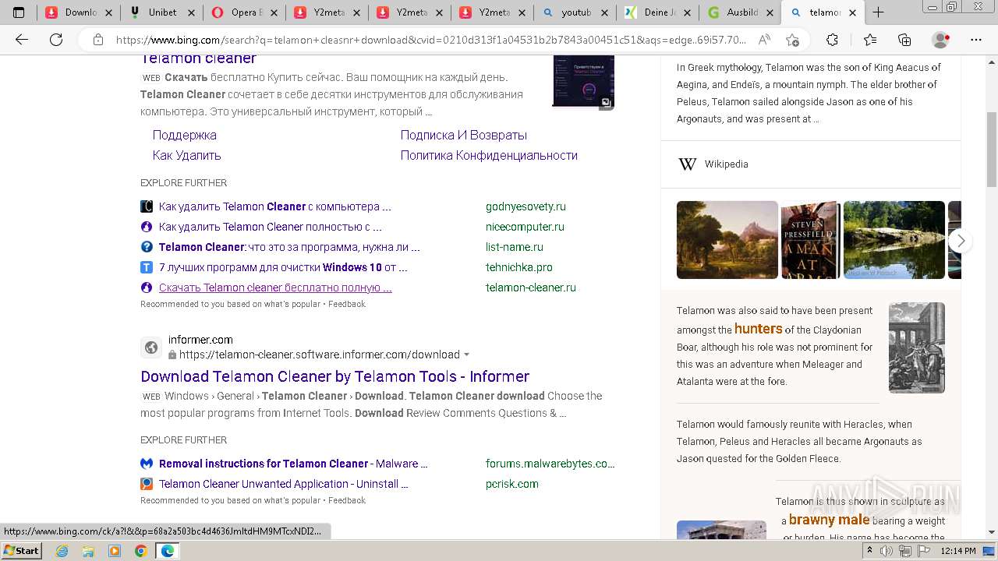Click telamon-cleaner.ru domain text

click(x=531, y=288)
